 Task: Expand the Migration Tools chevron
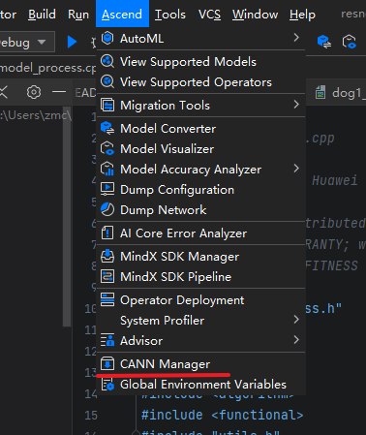point(296,105)
